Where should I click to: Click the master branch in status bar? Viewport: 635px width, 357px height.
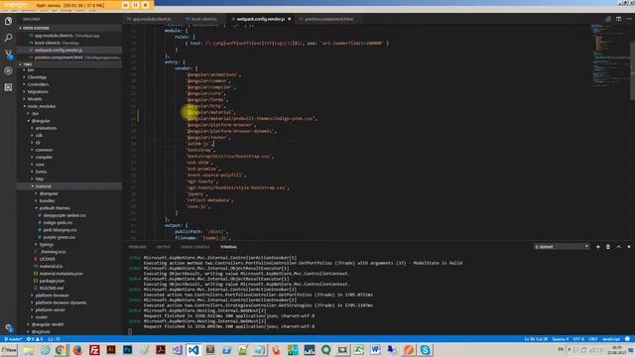click(13, 339)
